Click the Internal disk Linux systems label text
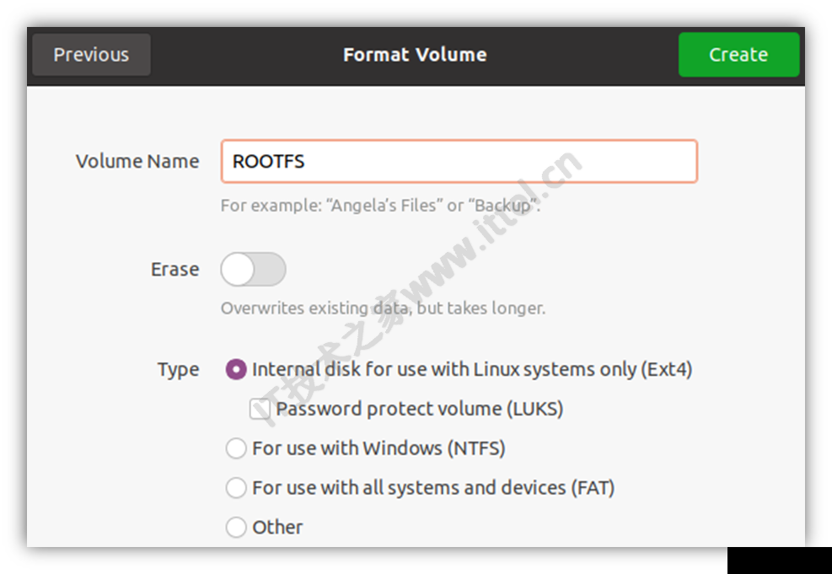This screenshot has width=832, height=574. tap(472, 369)
